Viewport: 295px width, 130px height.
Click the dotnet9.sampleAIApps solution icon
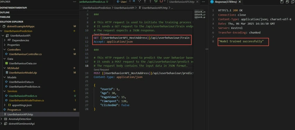tap(4, 26)
